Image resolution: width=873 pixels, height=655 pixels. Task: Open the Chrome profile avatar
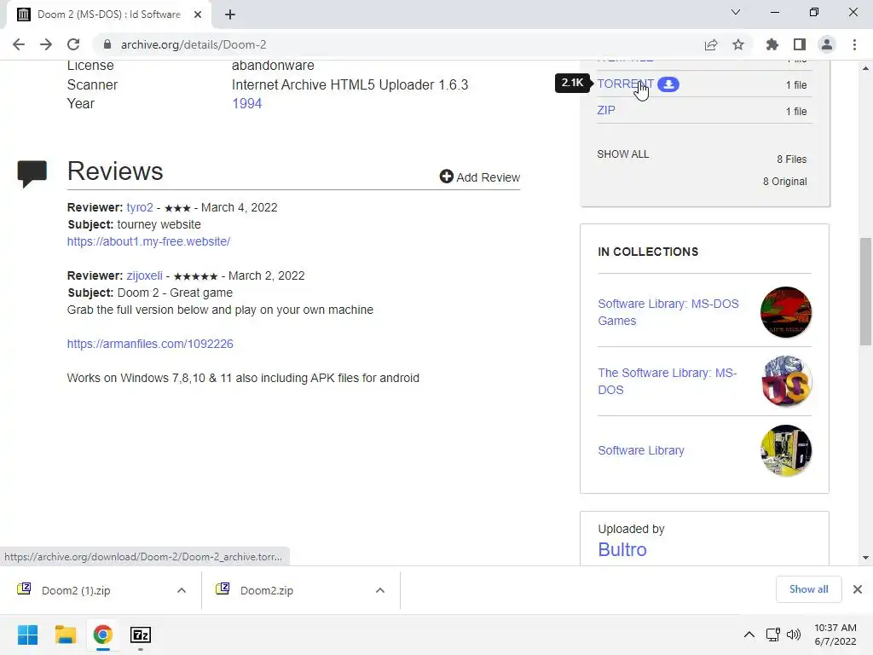pos(827,44)
